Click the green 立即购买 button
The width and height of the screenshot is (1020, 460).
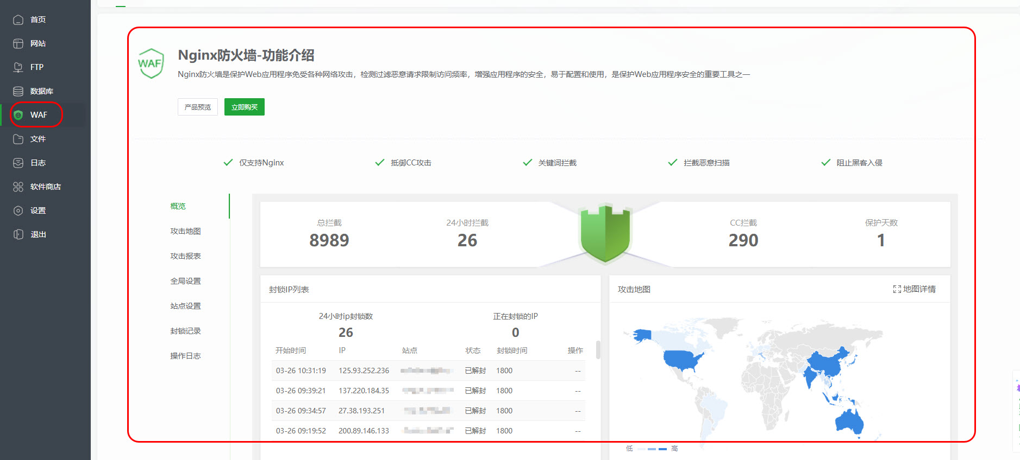[245, 107]
